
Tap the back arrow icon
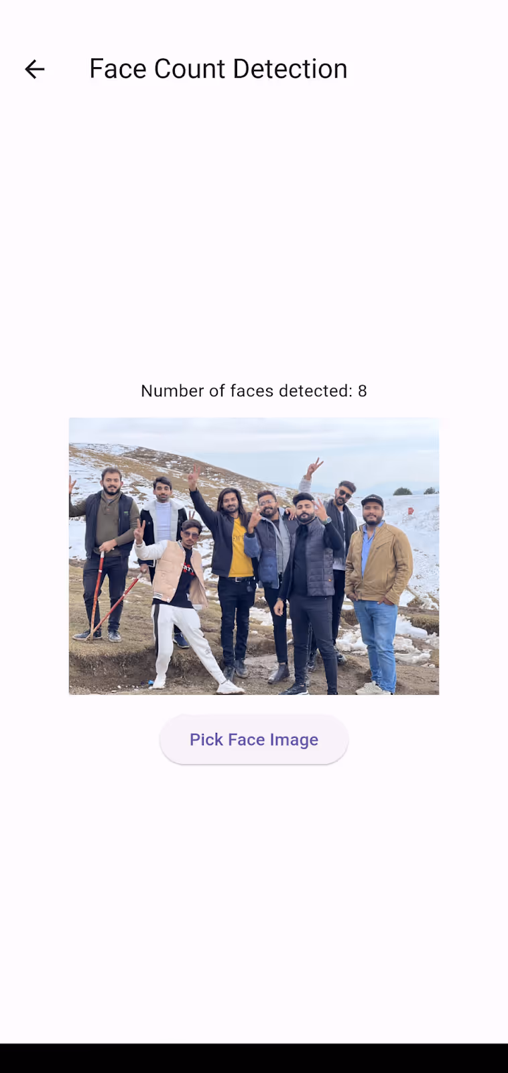(34, 69)
